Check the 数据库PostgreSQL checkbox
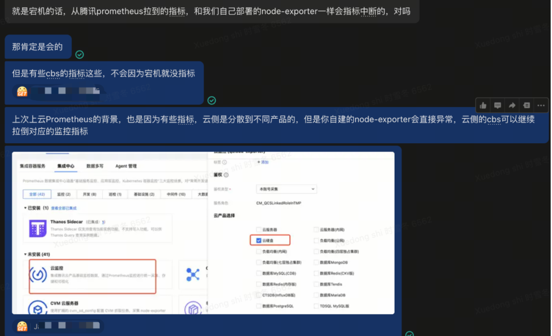 point(259,306)
